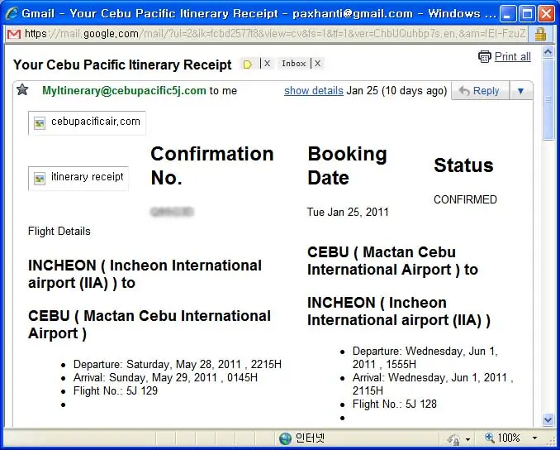
Task: Click the security padlock icon
Action: point(540,34)
